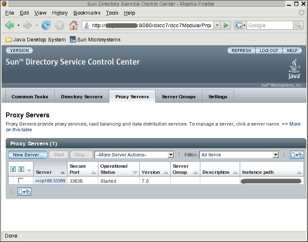Screen dimensions: 308x242
Task: Click the Start button
Action: click(x=59, y=155)
